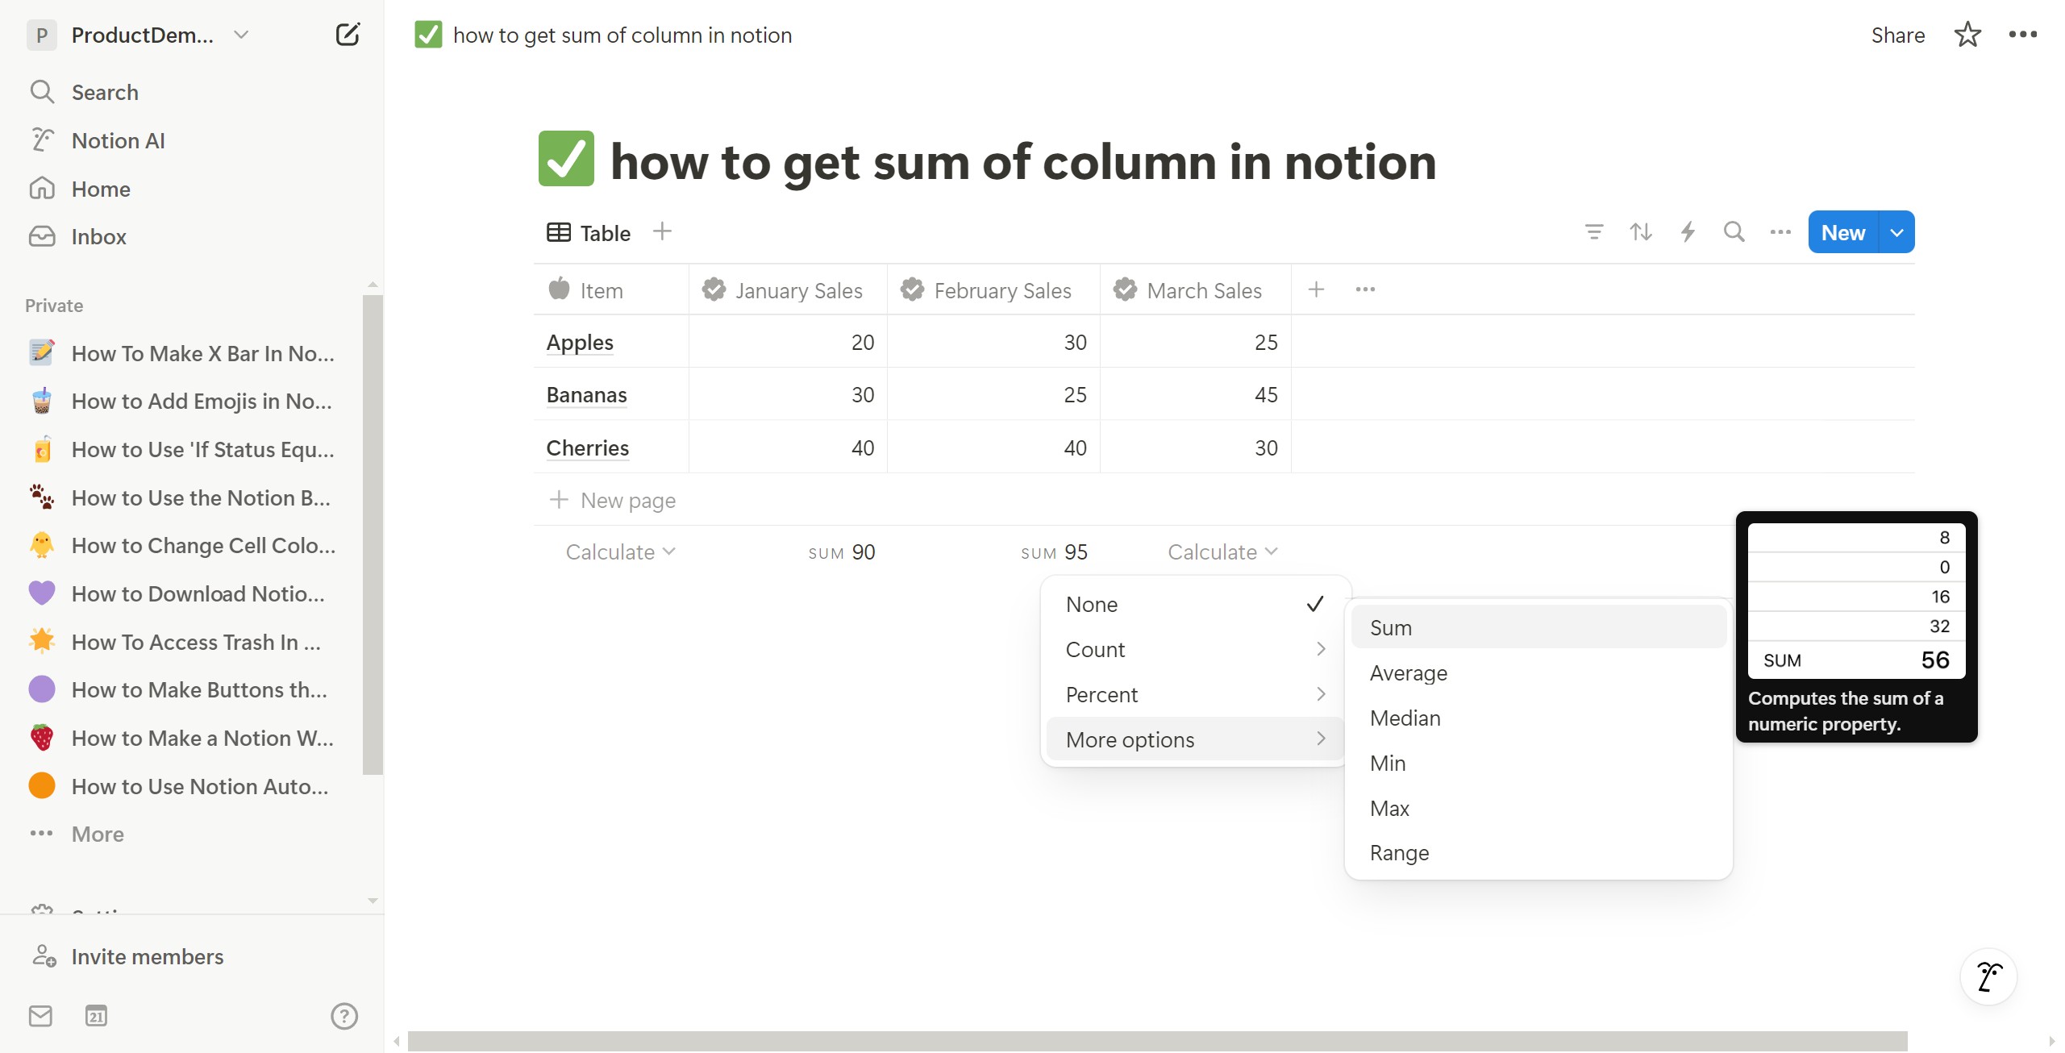Open the New button dropdown arrow
The height and width of the screenshot is (1053, 2065).
pyautogui.click(x=1897, y=232)
